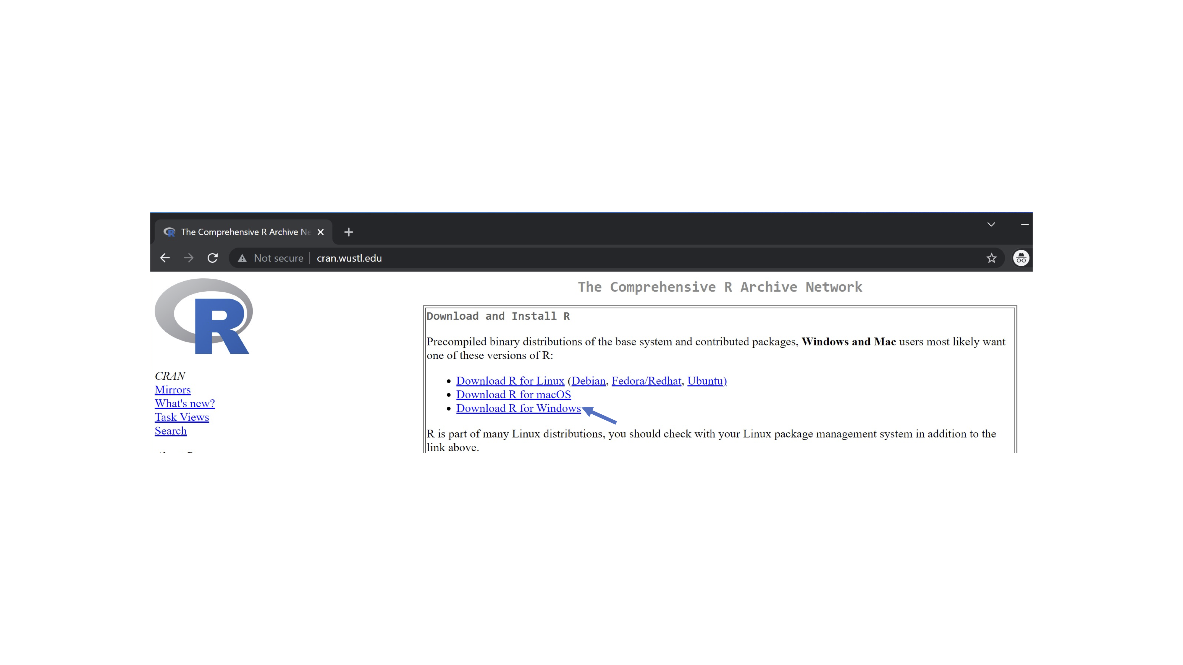Click the R logo image
The width and height of the screenshot is (1183, 665).
[204, 317]
